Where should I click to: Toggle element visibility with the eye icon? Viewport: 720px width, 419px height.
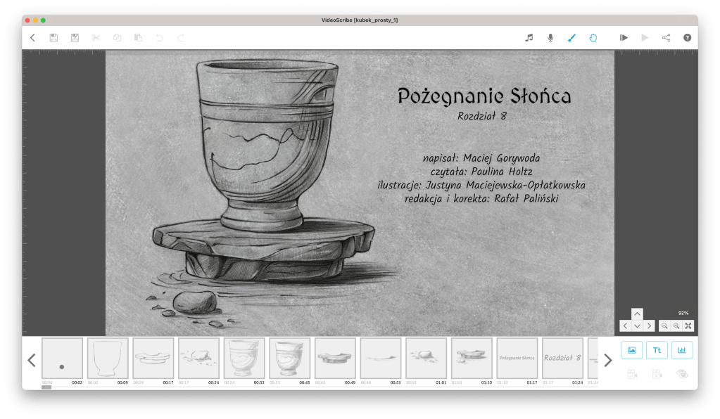(x=681, y=375)
